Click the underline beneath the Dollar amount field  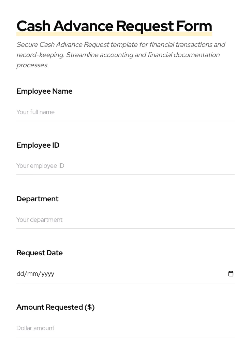(125, 337)
